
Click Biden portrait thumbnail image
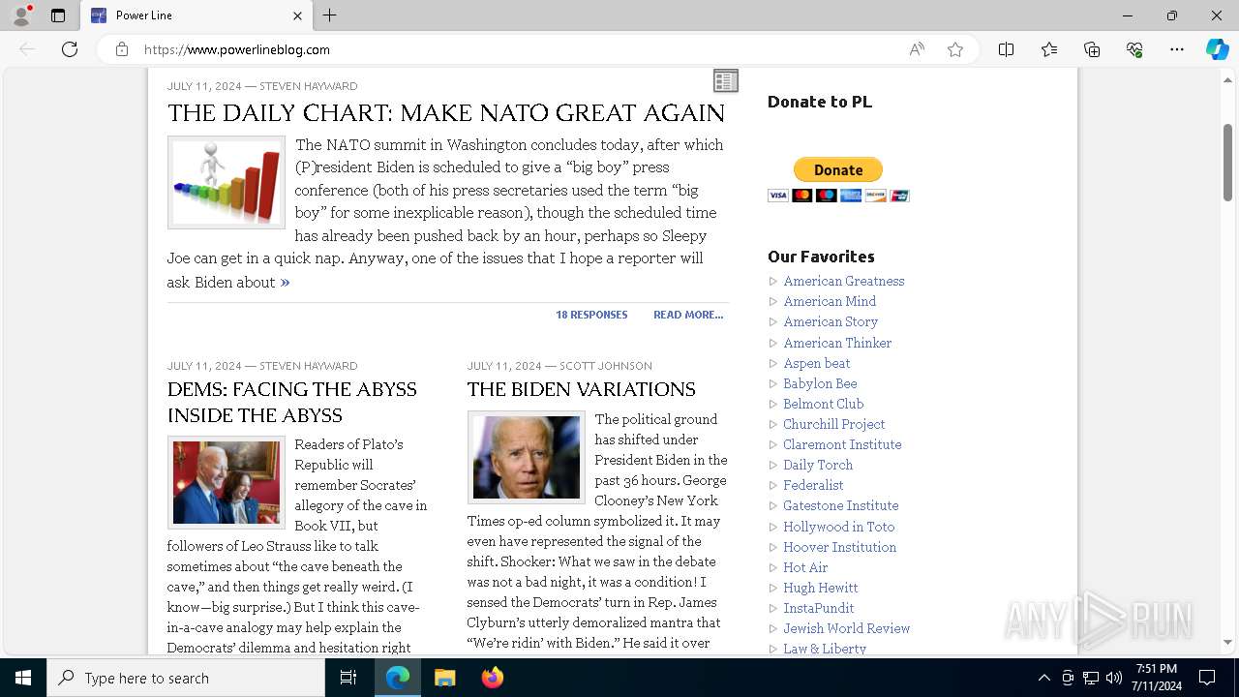tap(527, 457)
